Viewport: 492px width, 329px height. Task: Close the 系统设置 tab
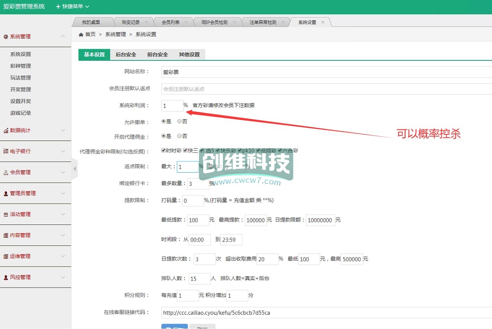pyautogui.click(x=323, y=22)
